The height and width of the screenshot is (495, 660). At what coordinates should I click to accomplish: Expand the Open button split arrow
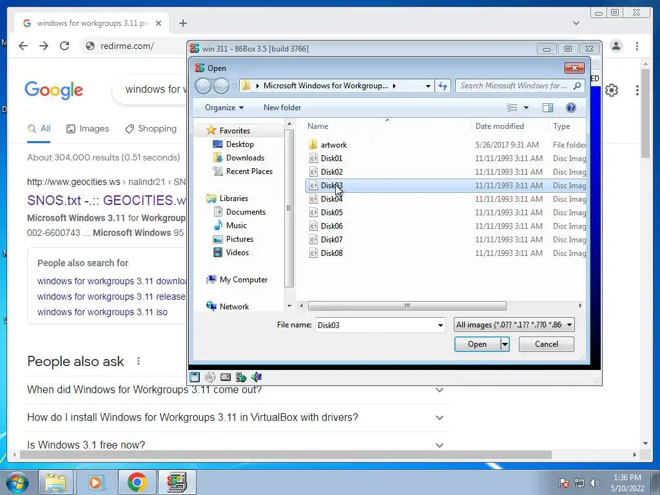tap(505, 344)
